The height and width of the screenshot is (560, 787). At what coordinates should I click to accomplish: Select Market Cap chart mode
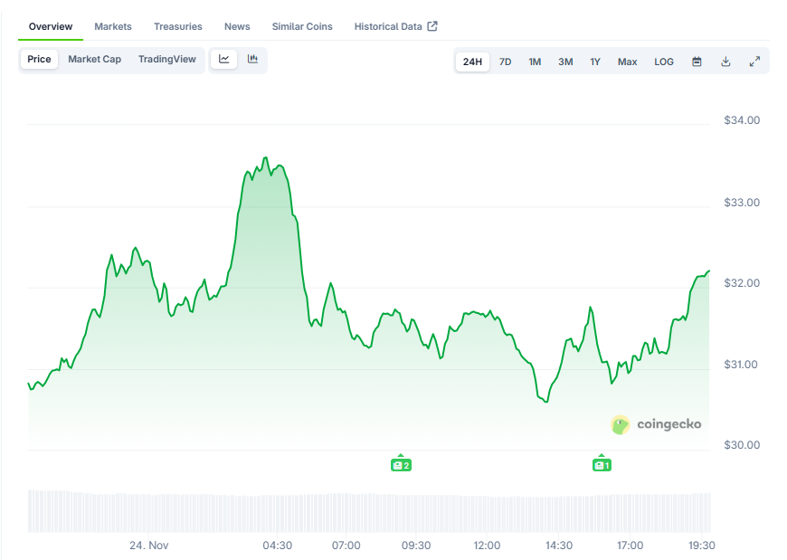[94, 60]
